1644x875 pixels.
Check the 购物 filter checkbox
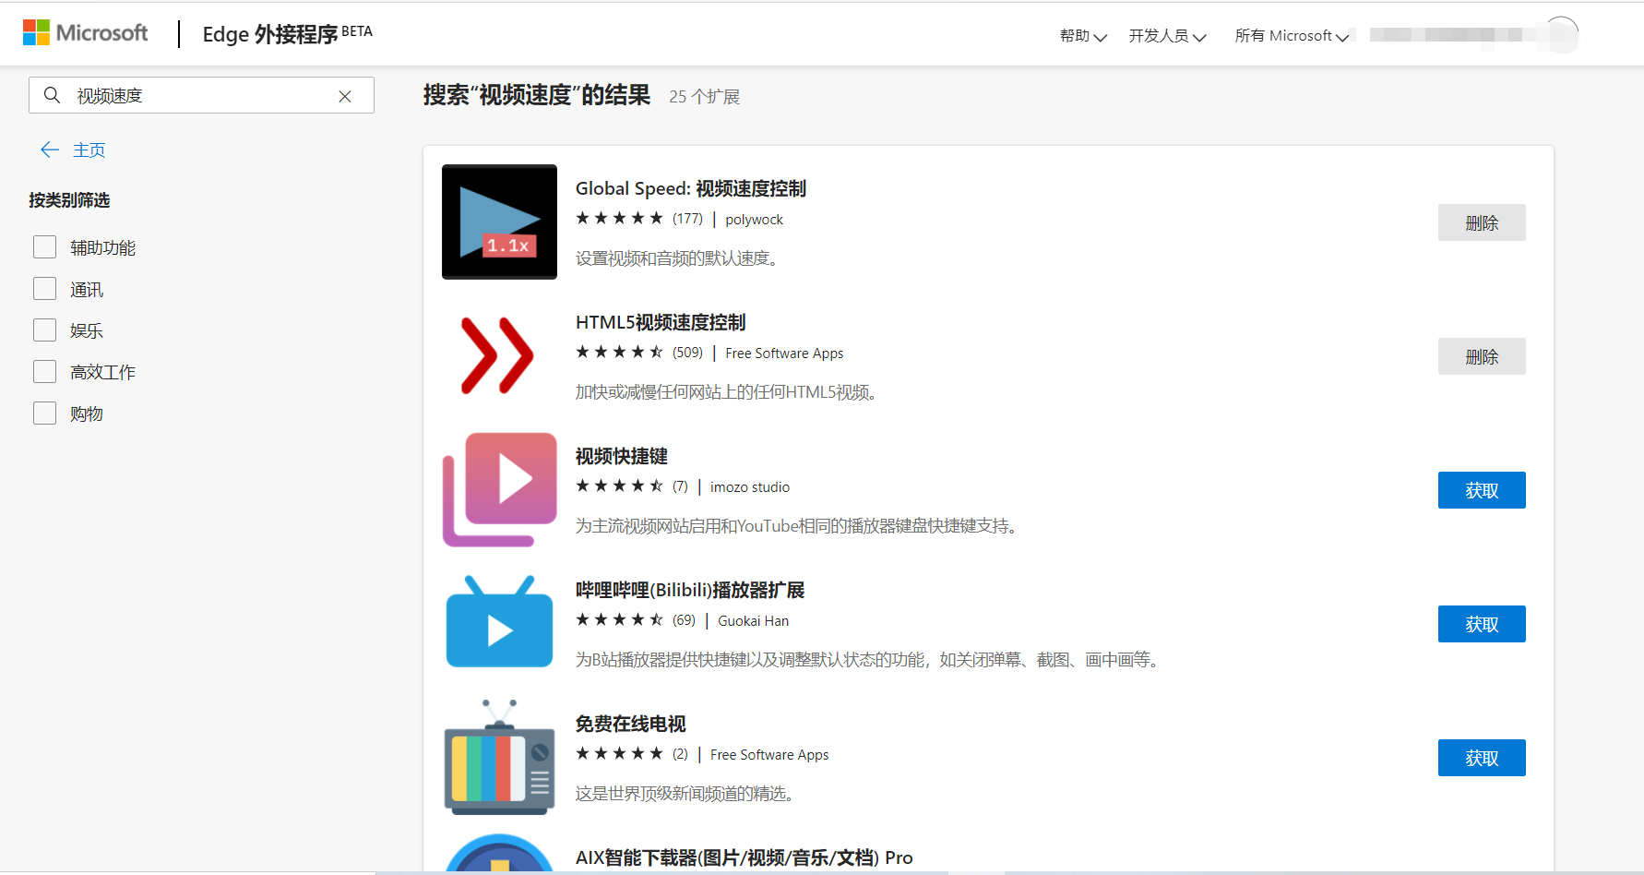point(45,413)
